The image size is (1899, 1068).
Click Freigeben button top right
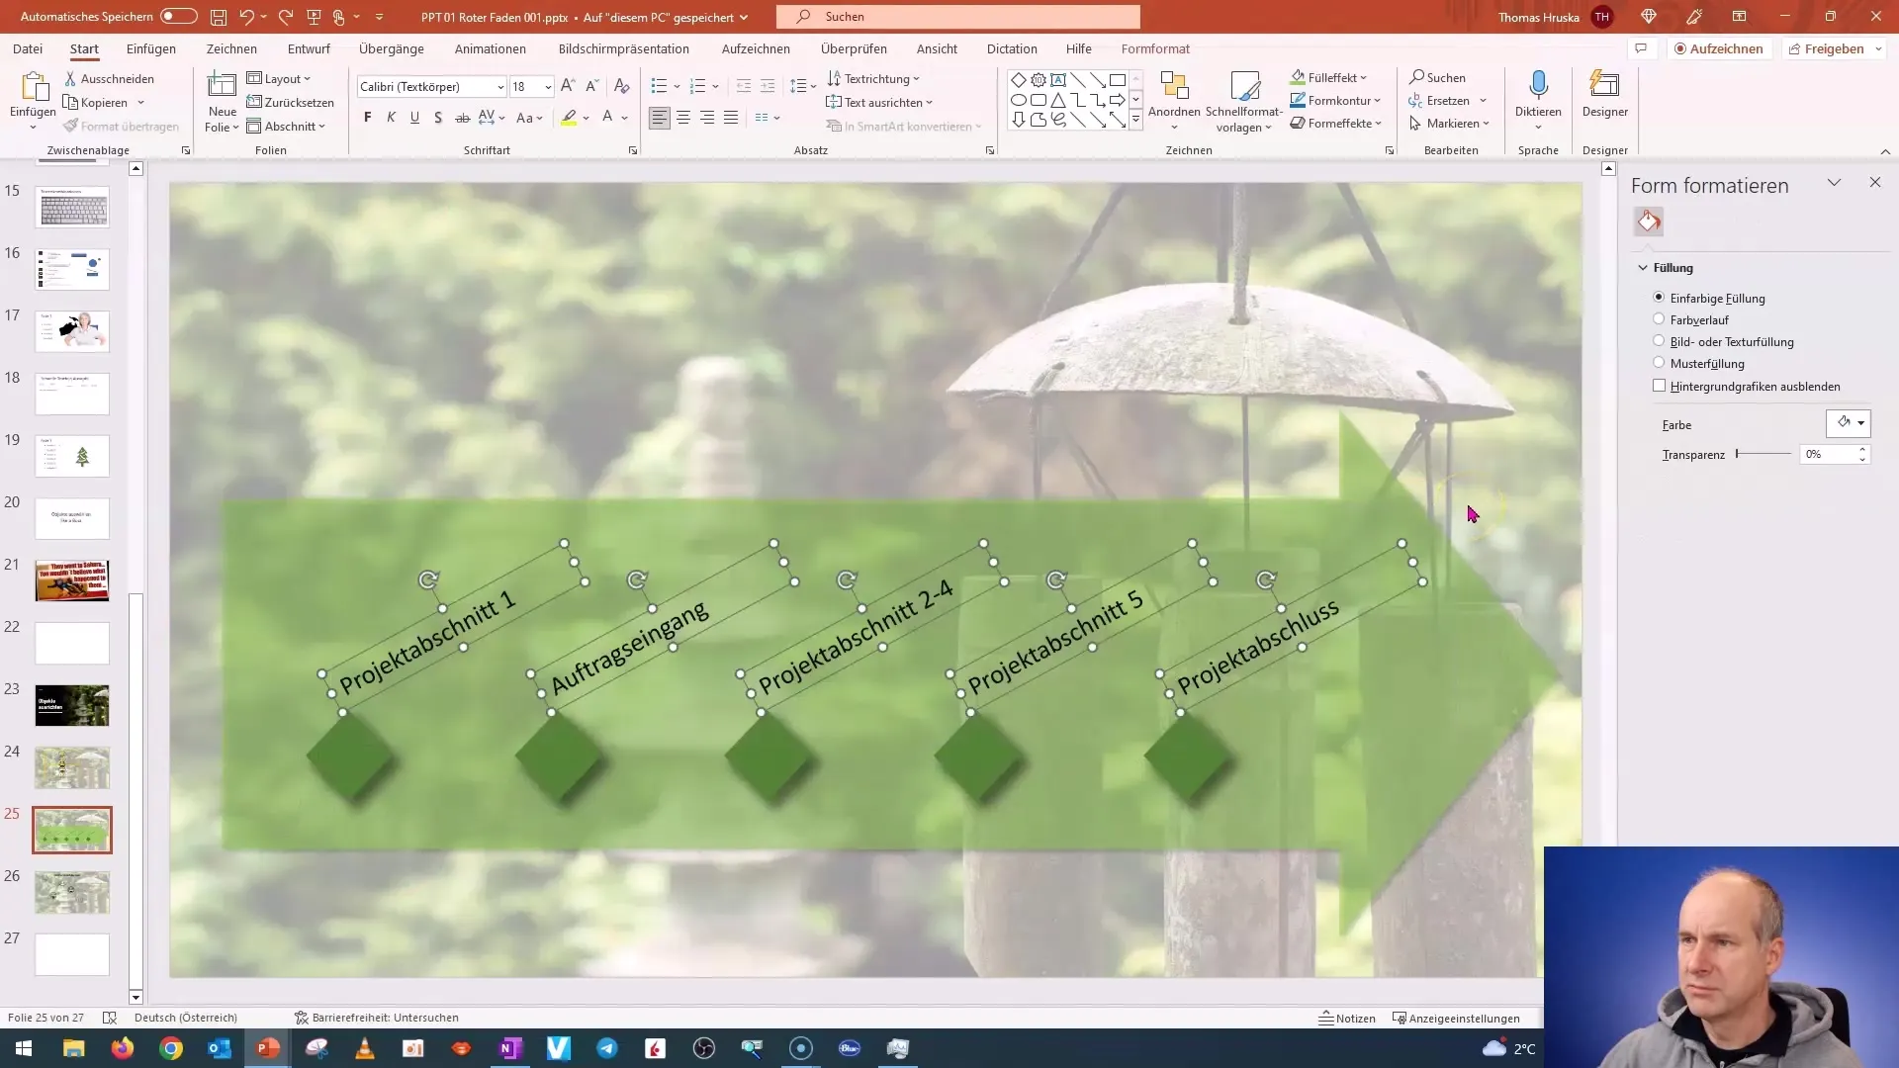[1834, 48]
